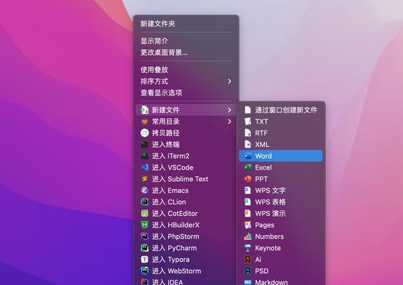
Task: Click the PPT presentation icon
Action: tap(248, 179)
